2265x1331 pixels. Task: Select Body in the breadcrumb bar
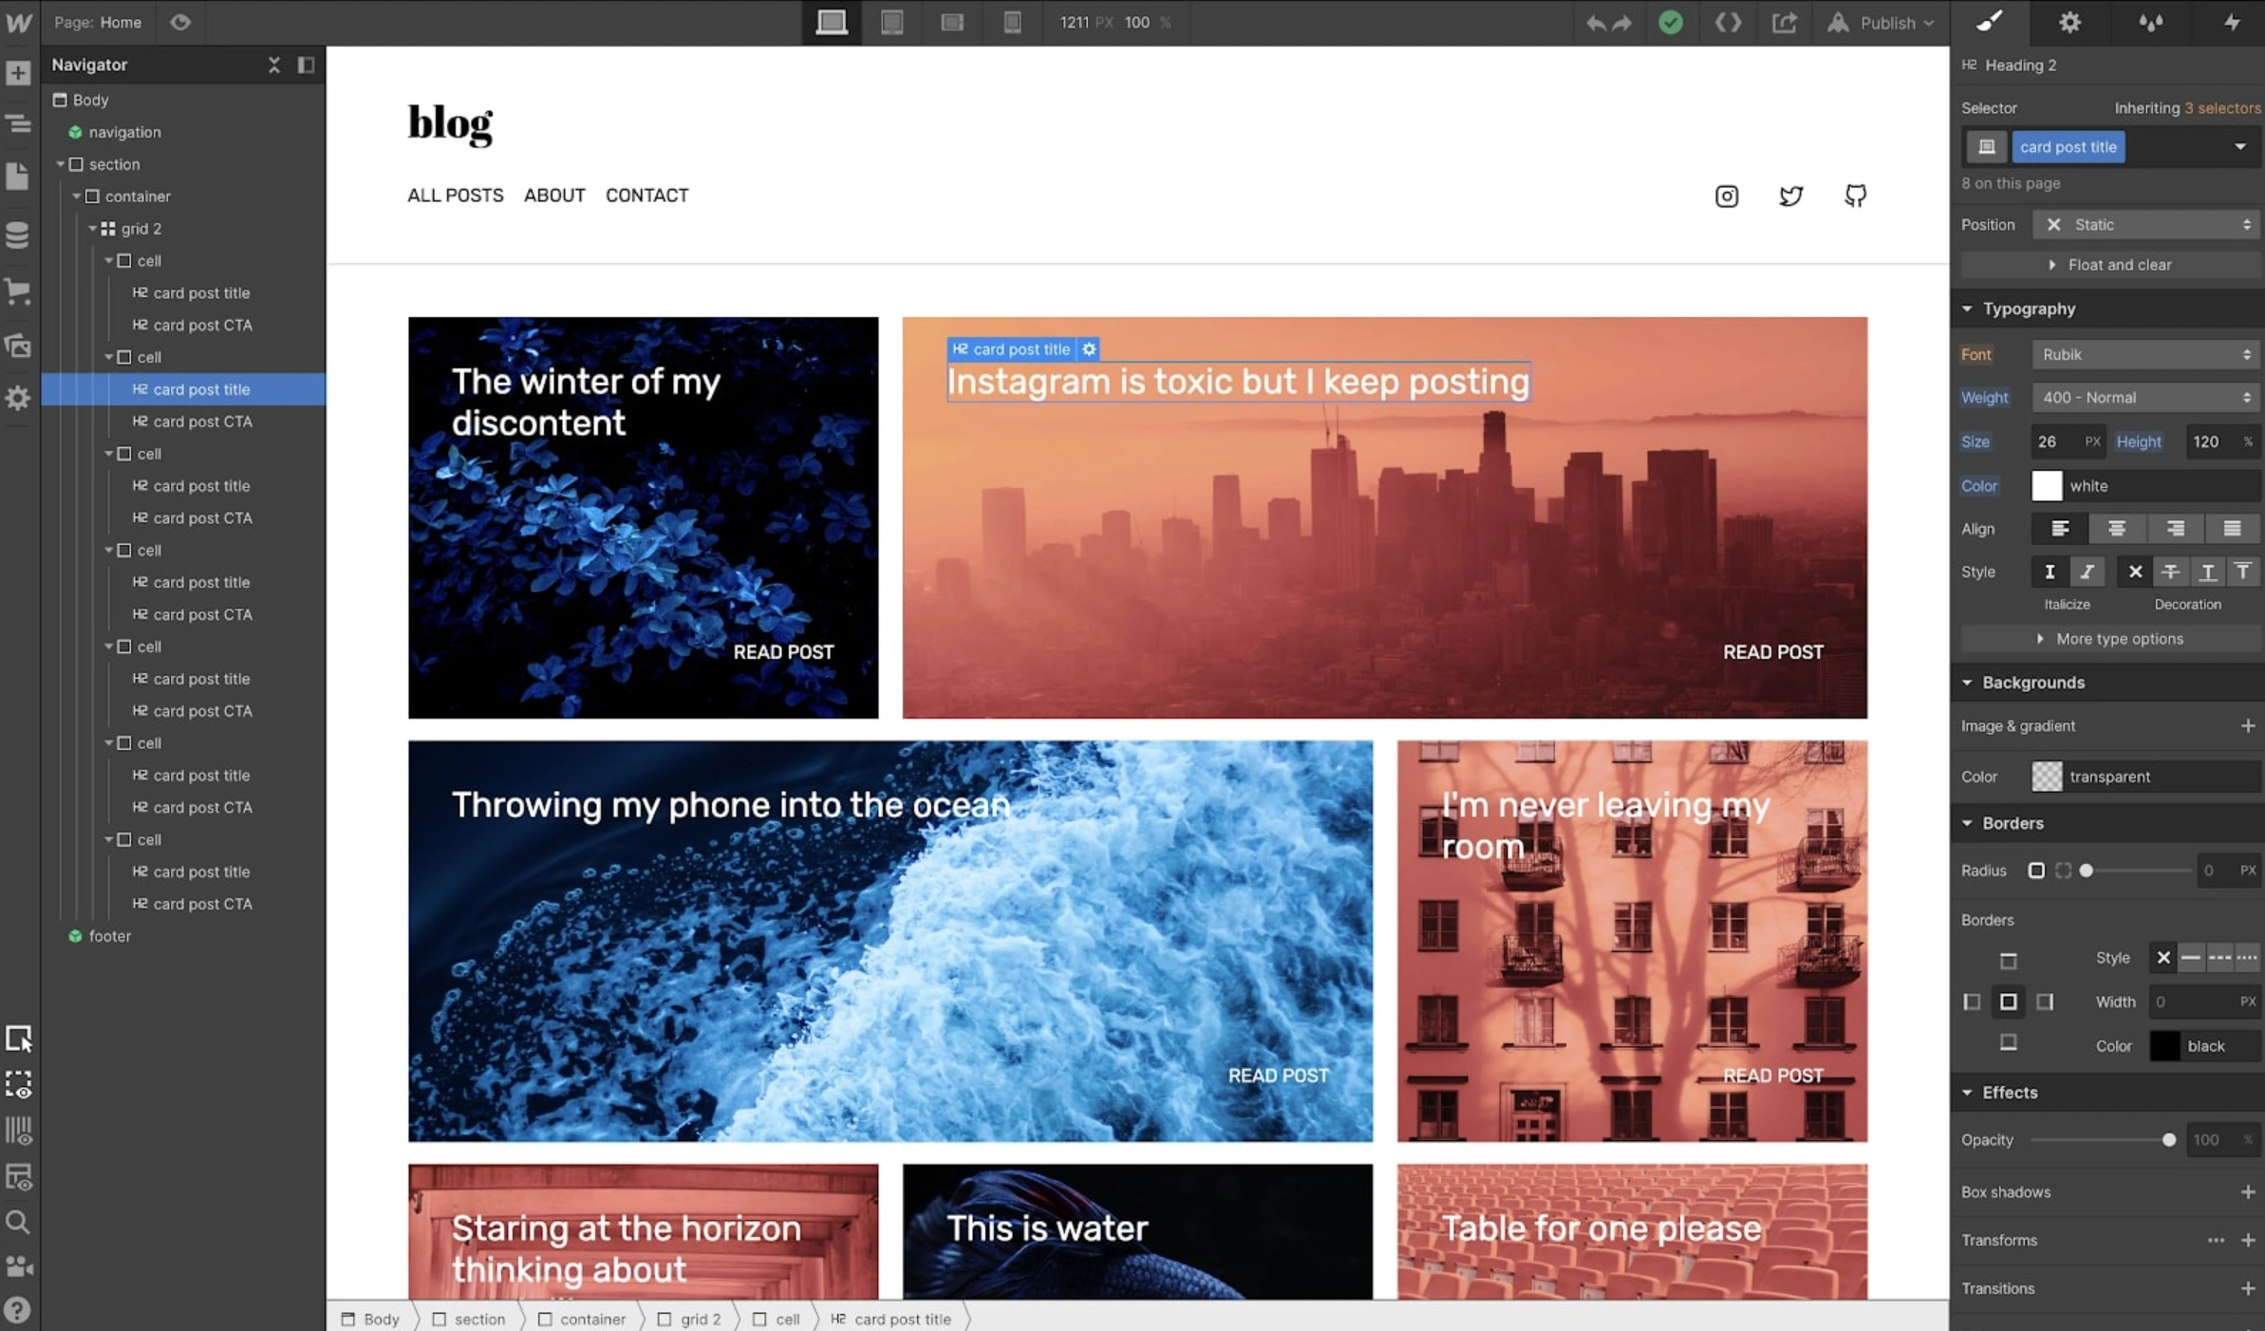click(x=380, y=1318)
